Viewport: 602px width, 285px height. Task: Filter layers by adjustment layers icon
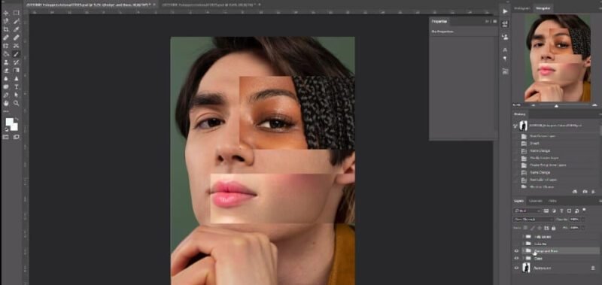[x=554, y=211]
